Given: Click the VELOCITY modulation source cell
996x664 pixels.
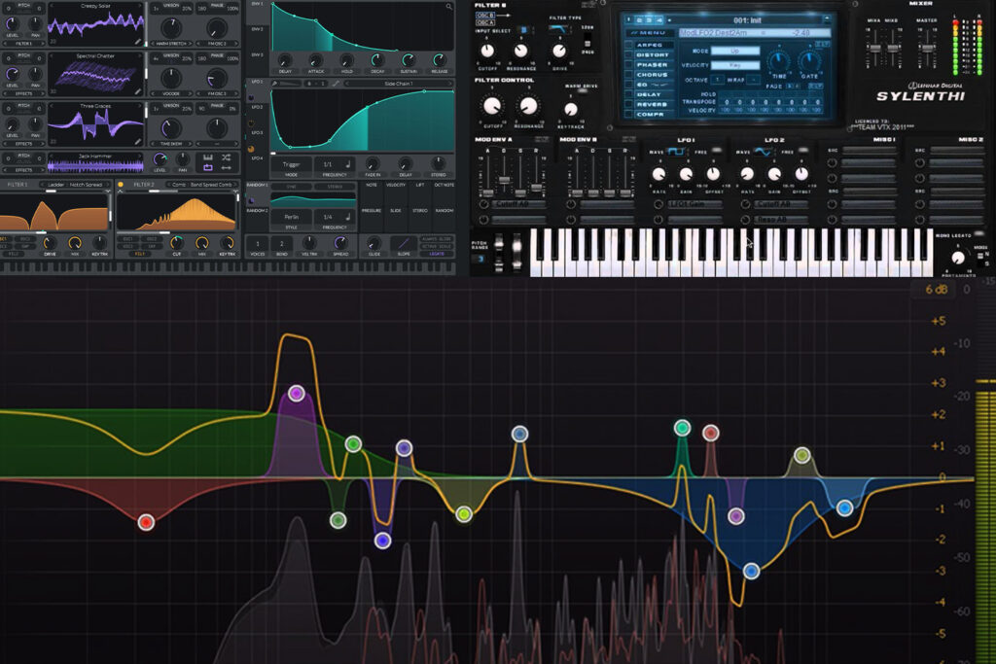Looking at the screenshot, I should [396, 193].
